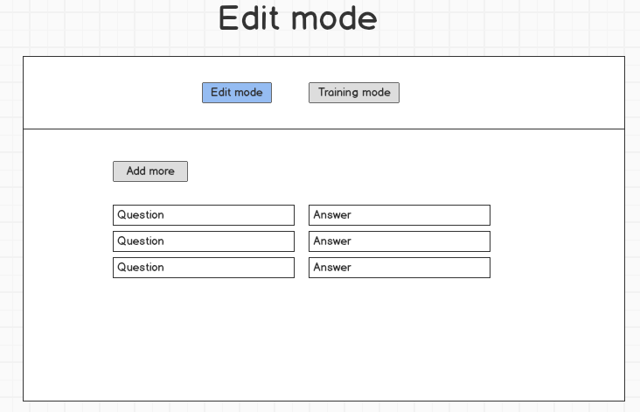Focus the third Answer input field
This screenshot has width=640, height=412.
(399, 268)
